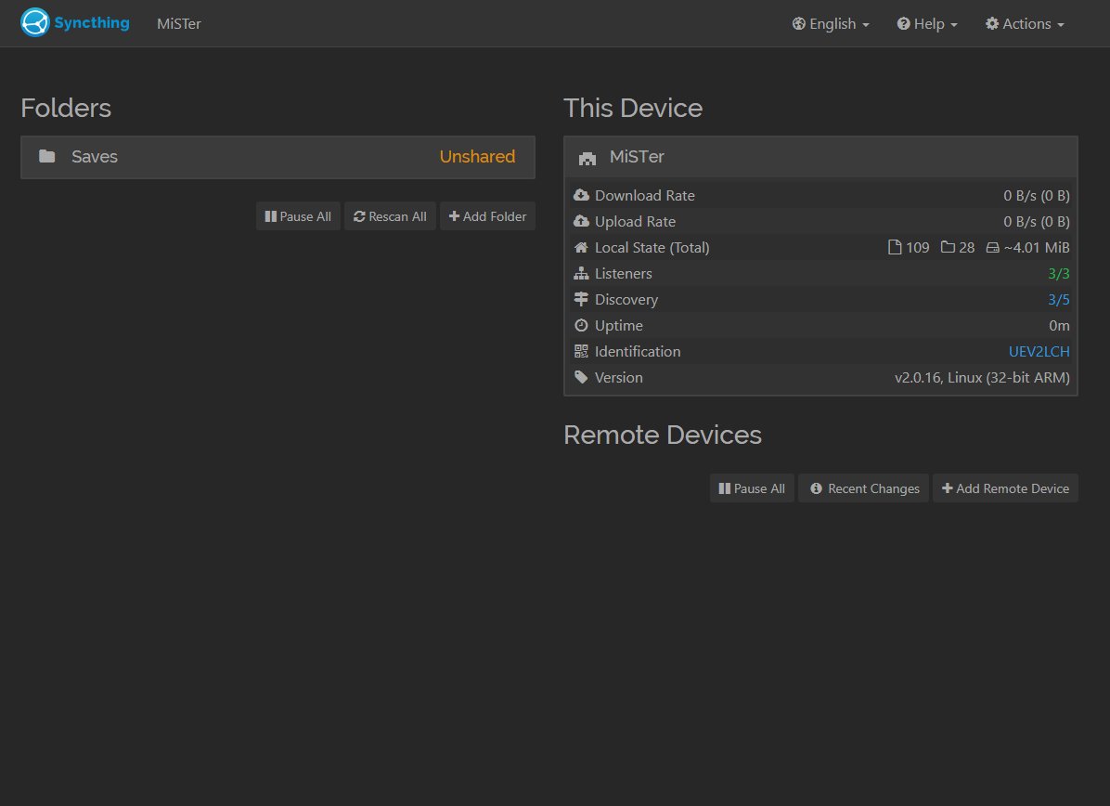Click the question mark Help icon
1110x806 pixels.
click(903, 23)
